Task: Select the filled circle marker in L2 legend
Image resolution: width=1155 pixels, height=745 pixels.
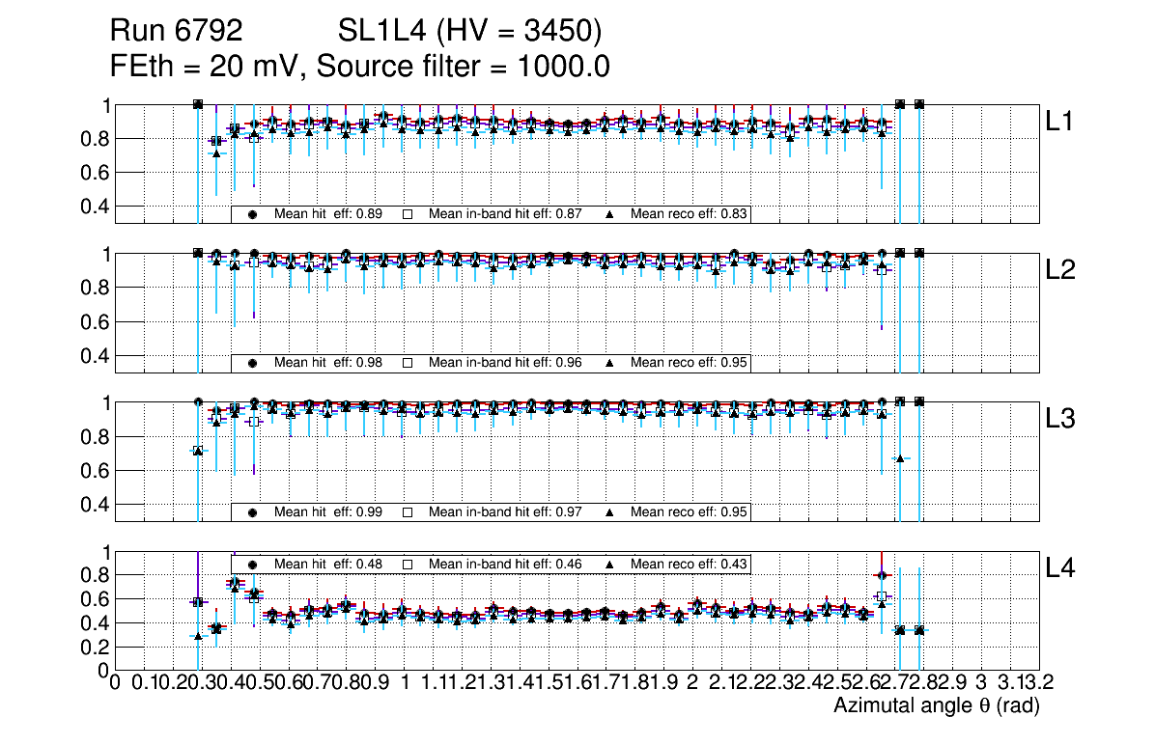Action: pos(252,363)
